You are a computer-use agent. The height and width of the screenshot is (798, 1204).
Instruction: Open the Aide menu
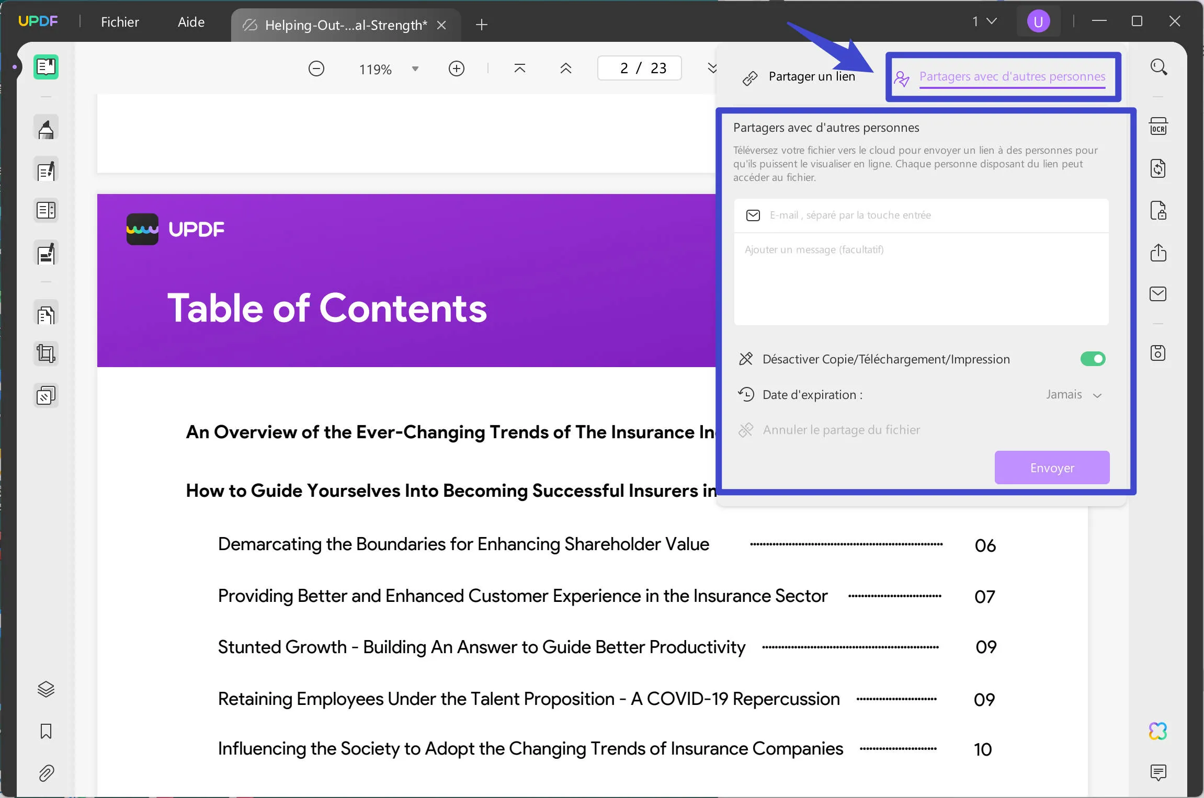pos(191,21)
